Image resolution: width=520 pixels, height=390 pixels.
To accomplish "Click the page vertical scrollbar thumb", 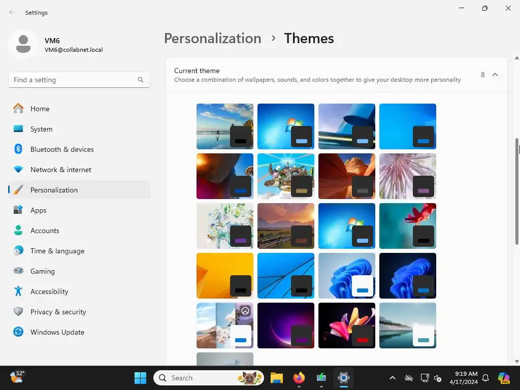I will (516, 191).
